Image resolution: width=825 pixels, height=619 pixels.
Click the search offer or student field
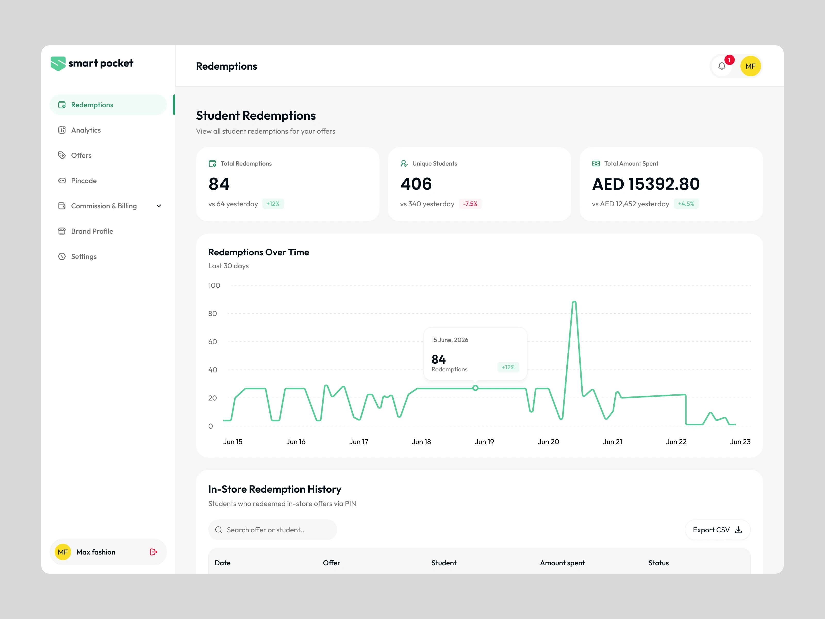coord(273,530)
